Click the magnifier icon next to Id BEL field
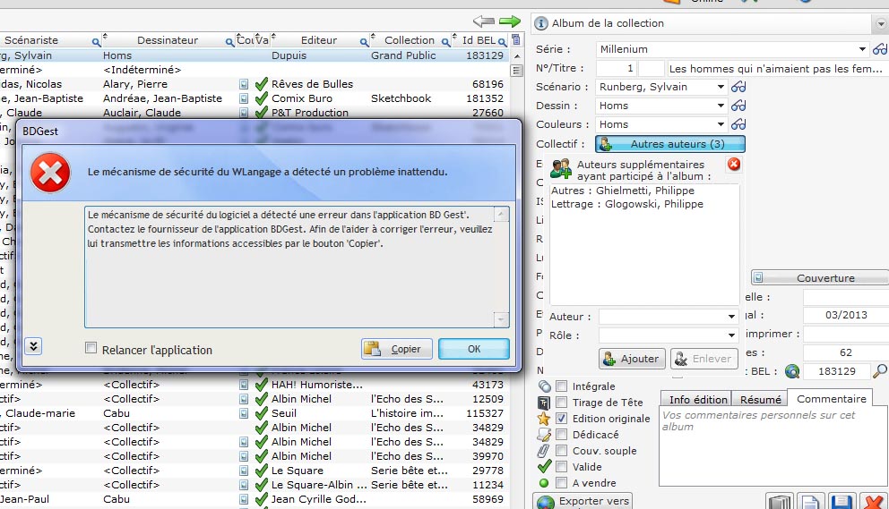 [x=880, y=370]
